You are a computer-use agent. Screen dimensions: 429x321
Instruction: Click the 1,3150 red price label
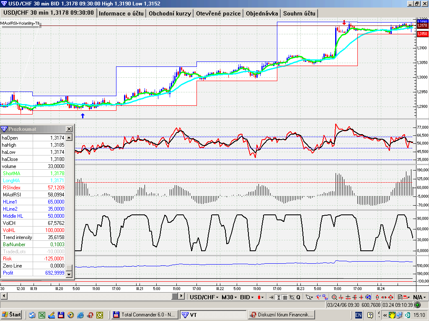tap(422, 34)
